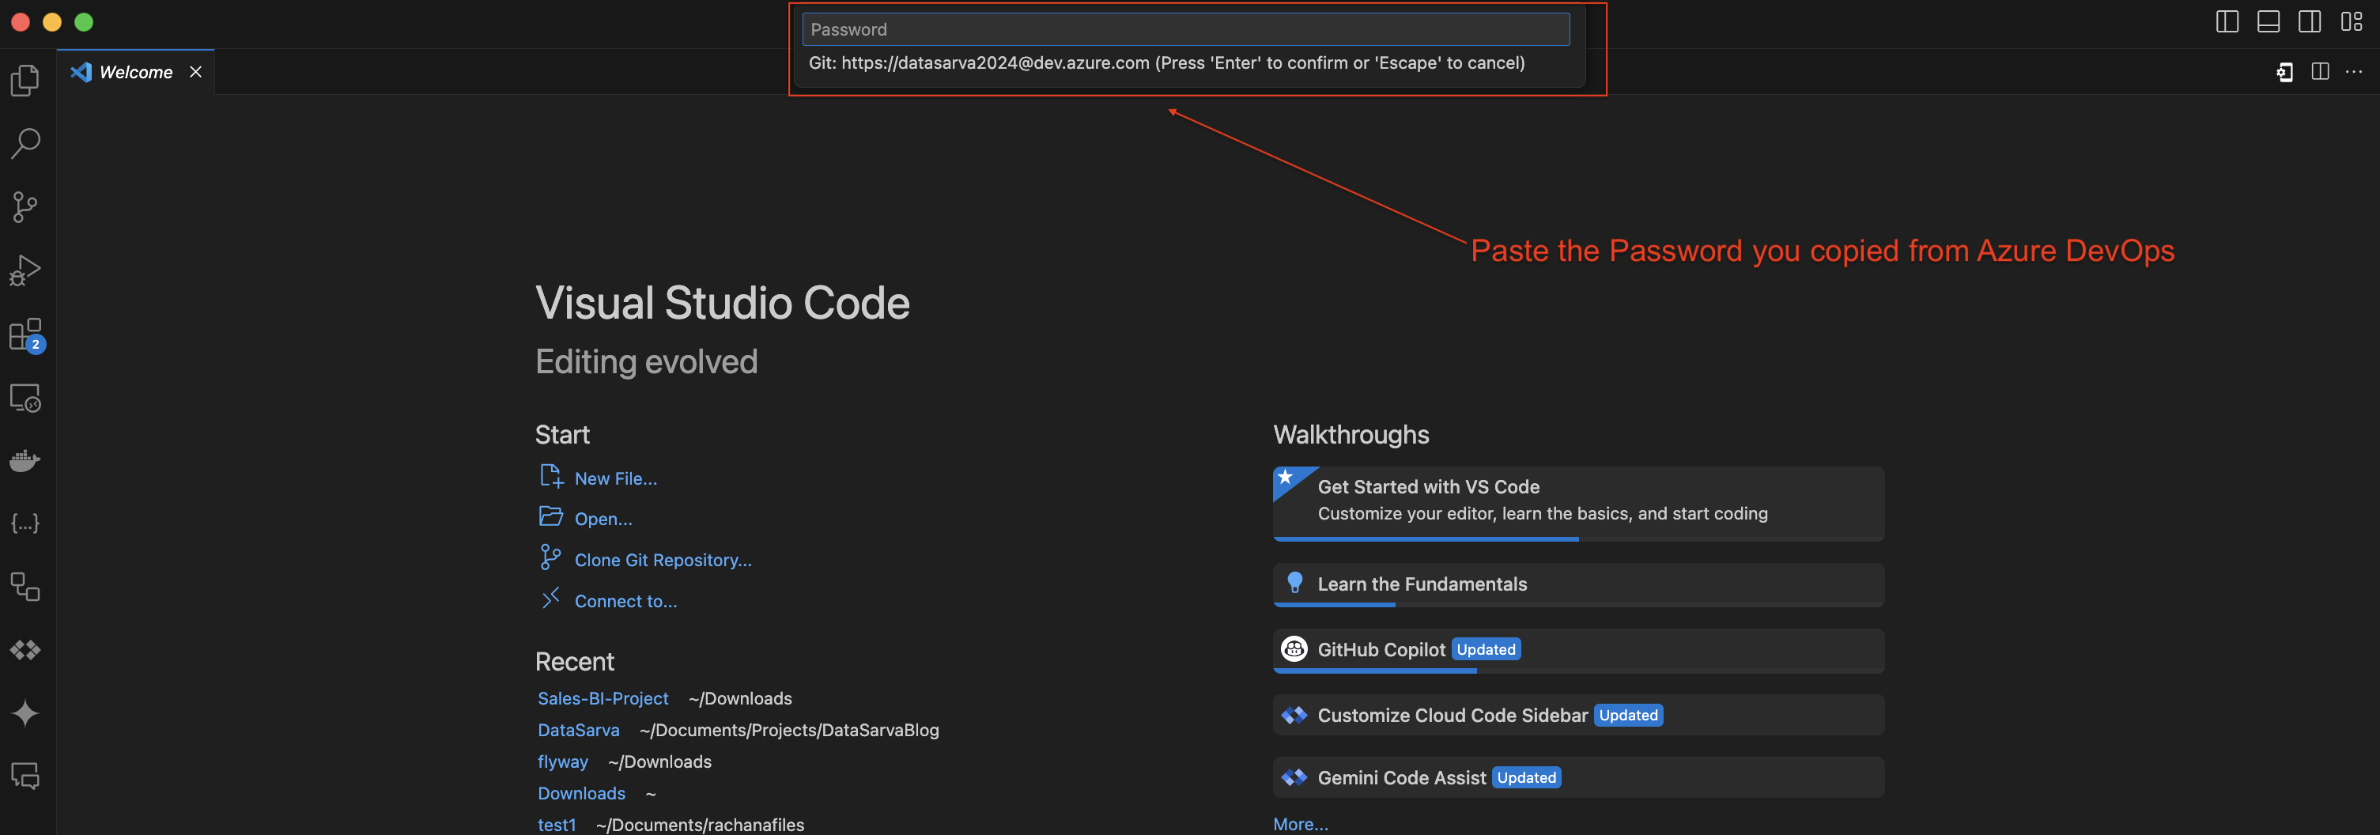The height and width of the screenshot is (835, 2380).
Task: Focus the Git Password input field
Action: (x=1185, y=29)
